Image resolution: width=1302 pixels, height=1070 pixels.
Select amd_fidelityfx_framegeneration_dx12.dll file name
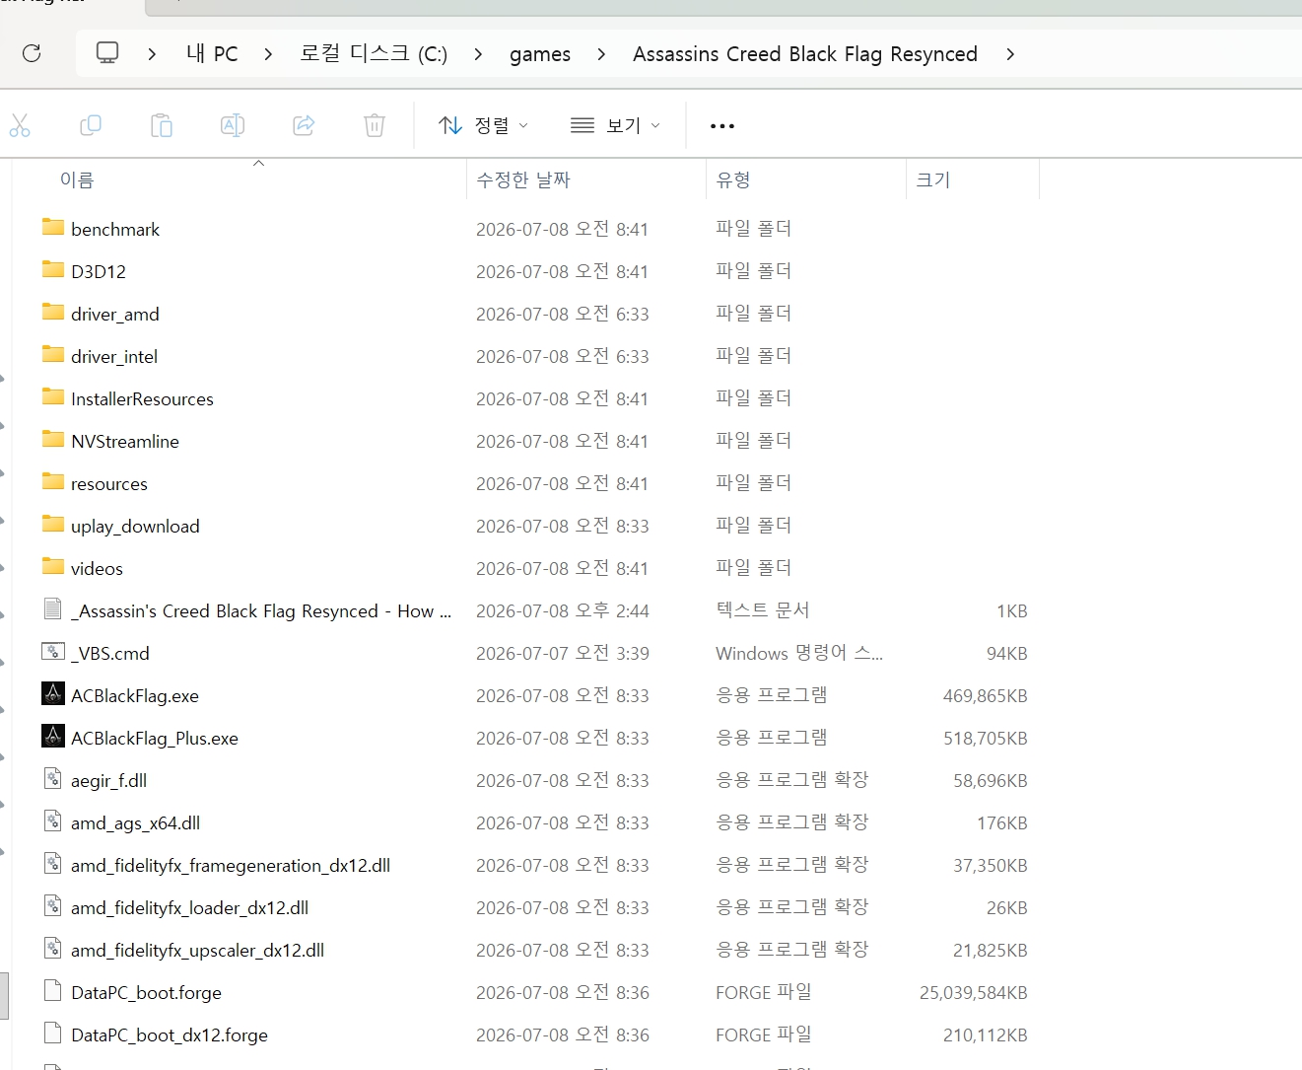click(x=231, y=866)
